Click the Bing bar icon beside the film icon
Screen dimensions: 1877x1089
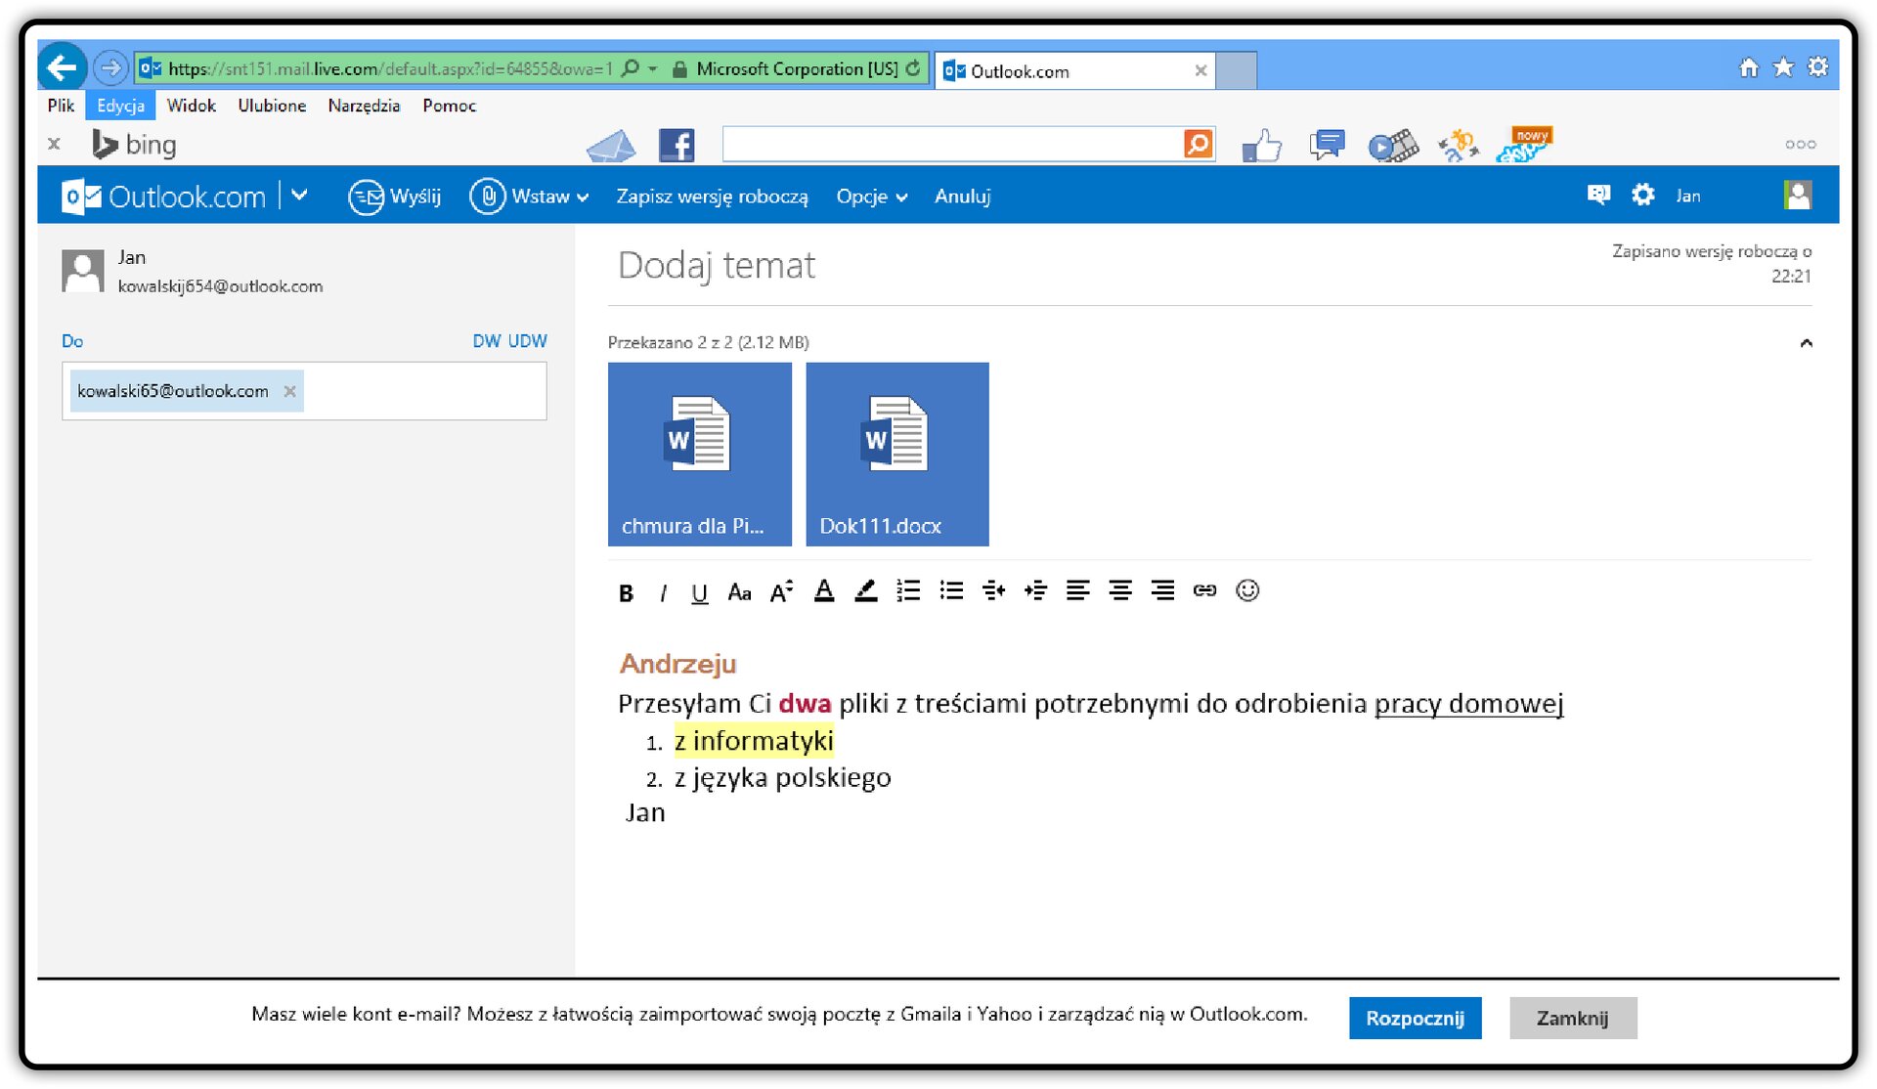pos(1458,146)
